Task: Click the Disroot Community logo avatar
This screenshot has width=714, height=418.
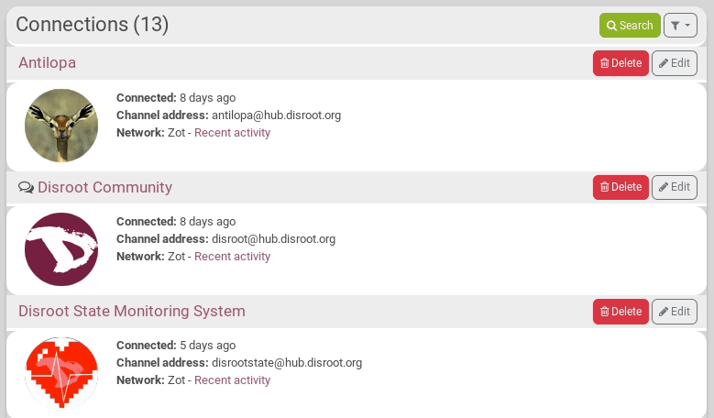Action: (61, 249)
